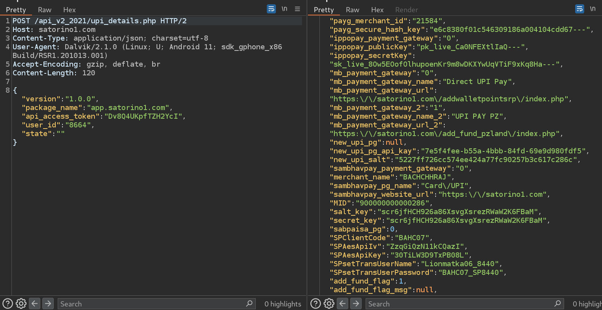Click sambhavpay_website_url value
This screenshot has height=310, width=602.
point(492,194)
